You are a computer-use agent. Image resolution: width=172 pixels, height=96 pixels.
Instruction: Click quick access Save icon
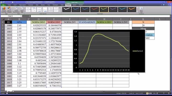click(4, 2)
